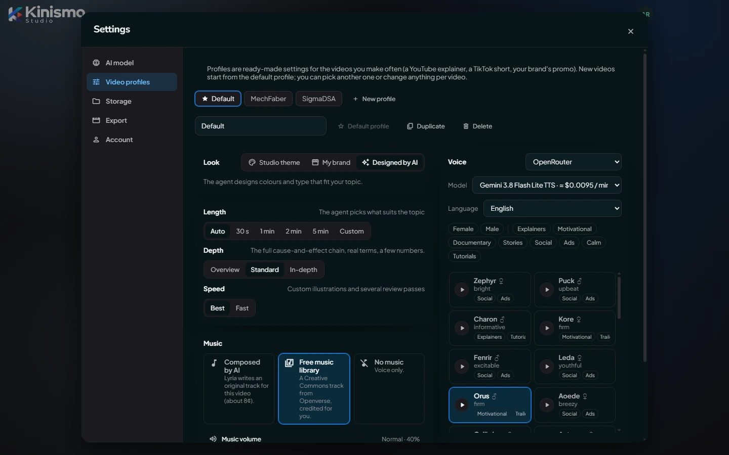Open the voice Model dropdown
The height and width of the screenshot is (455, 729).
pyautogui.click(x=547, y=185)
